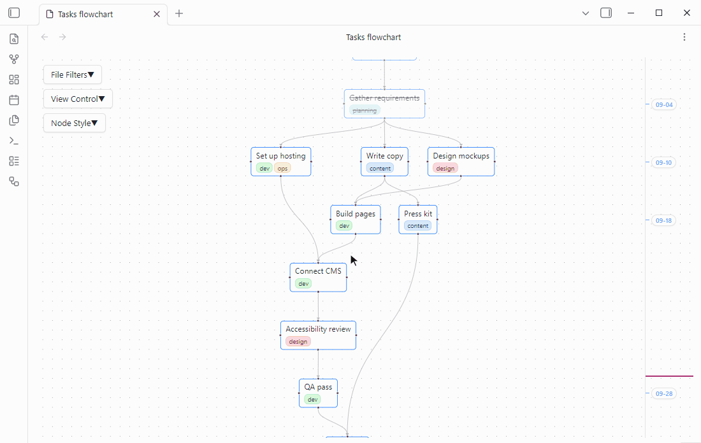Viewport: 701px width, 443px height.
Task: Select the Design mockups task node
Action: point(461,162)
